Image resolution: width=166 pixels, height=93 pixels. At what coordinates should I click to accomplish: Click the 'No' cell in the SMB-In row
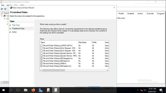80,64
